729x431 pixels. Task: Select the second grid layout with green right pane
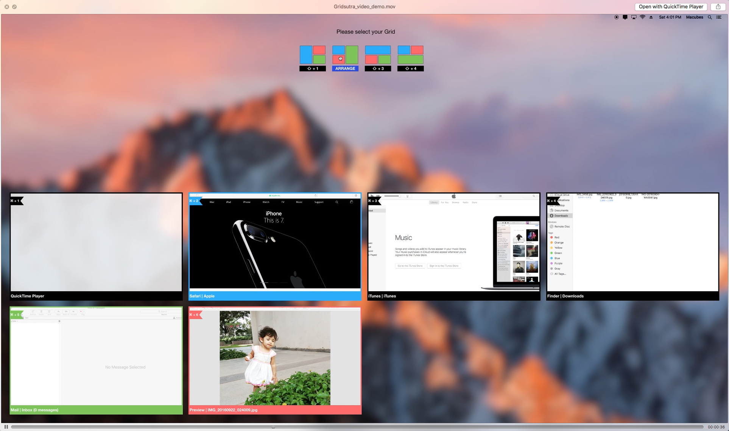pos(345,55)
